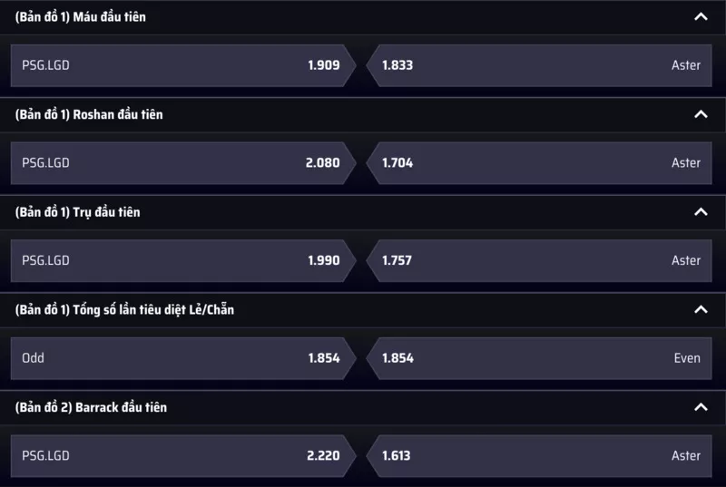726x487 pixels.
Task: Click the Trụ đầu tiên market title
Action: 78,212
